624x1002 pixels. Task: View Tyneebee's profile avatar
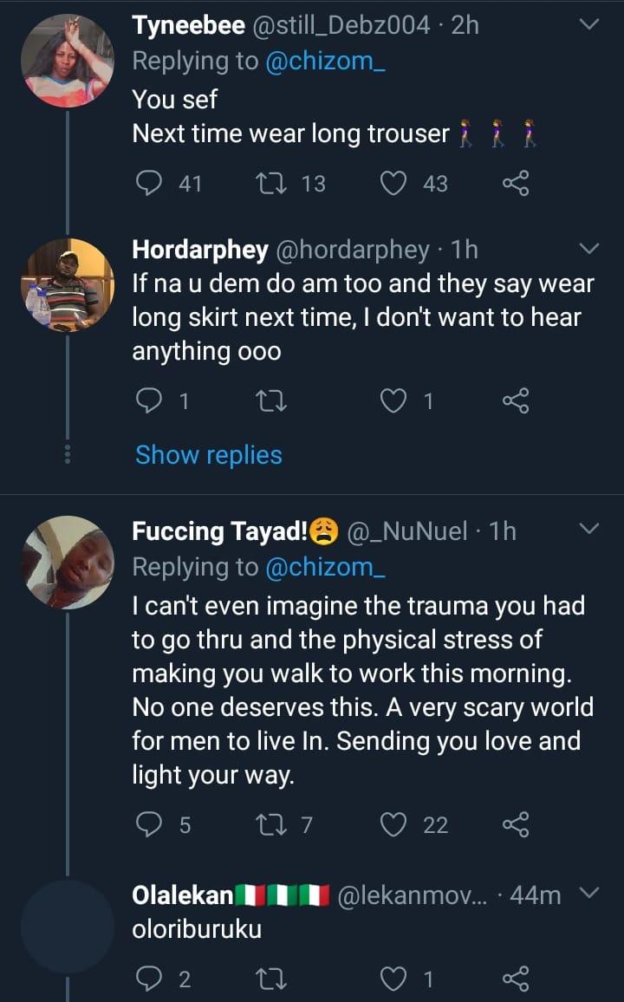tap(68, 61)
